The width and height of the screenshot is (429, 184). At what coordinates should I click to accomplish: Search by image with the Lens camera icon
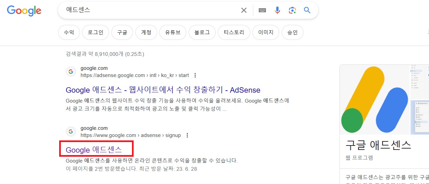(x=292, y=10)
